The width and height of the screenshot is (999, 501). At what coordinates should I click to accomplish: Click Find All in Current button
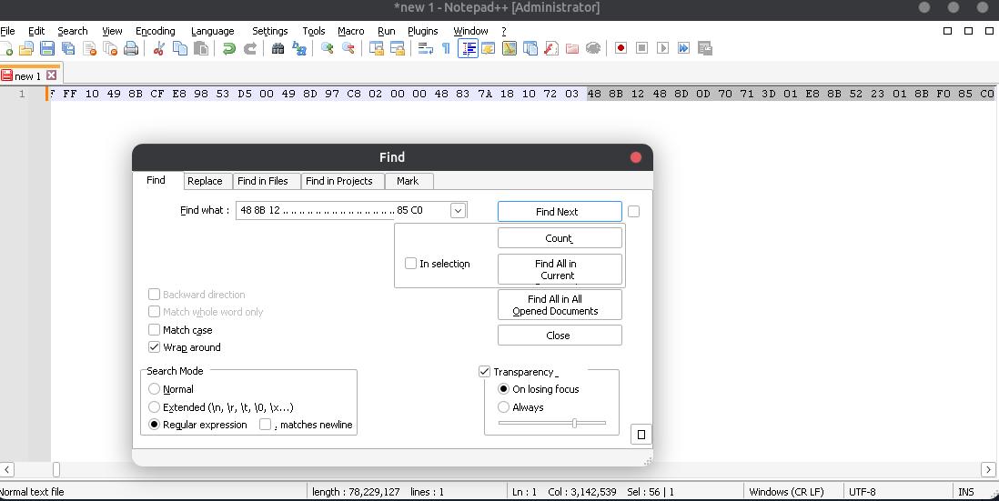pyautogui.click(x=560, y=269)
